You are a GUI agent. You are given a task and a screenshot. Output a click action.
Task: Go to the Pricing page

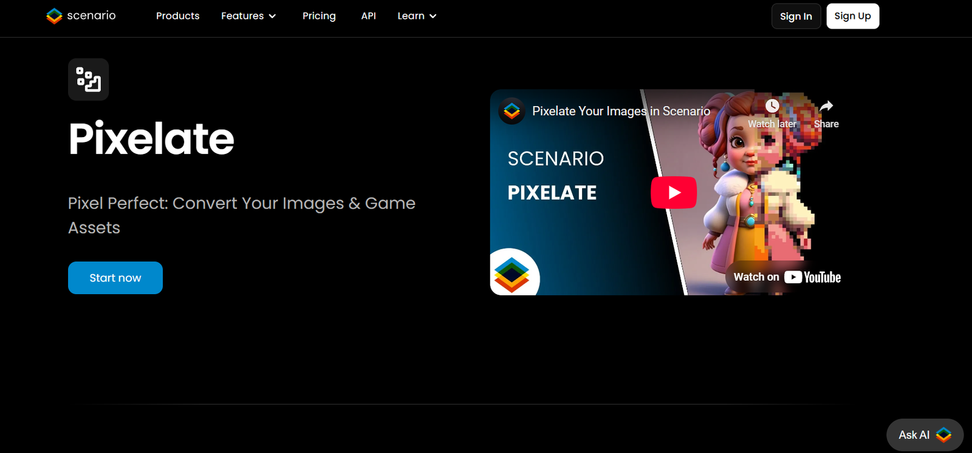click(x=319, y=16)
